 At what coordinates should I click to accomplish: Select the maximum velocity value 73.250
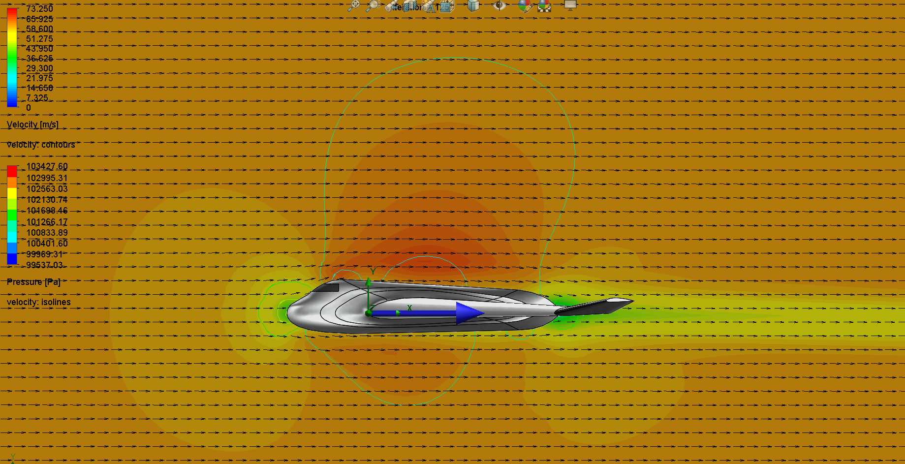39,9
